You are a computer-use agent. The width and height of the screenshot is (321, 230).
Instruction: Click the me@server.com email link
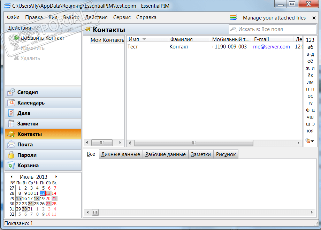pyautogui.click(x=272, y=47)
